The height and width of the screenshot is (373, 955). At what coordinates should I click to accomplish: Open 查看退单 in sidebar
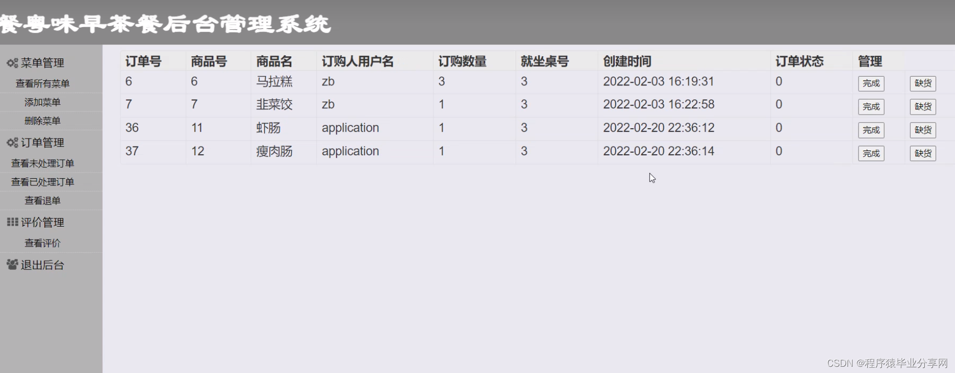[x=43, y=201]
